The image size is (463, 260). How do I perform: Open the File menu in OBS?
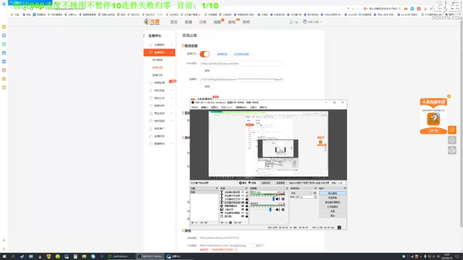(195, 107)
